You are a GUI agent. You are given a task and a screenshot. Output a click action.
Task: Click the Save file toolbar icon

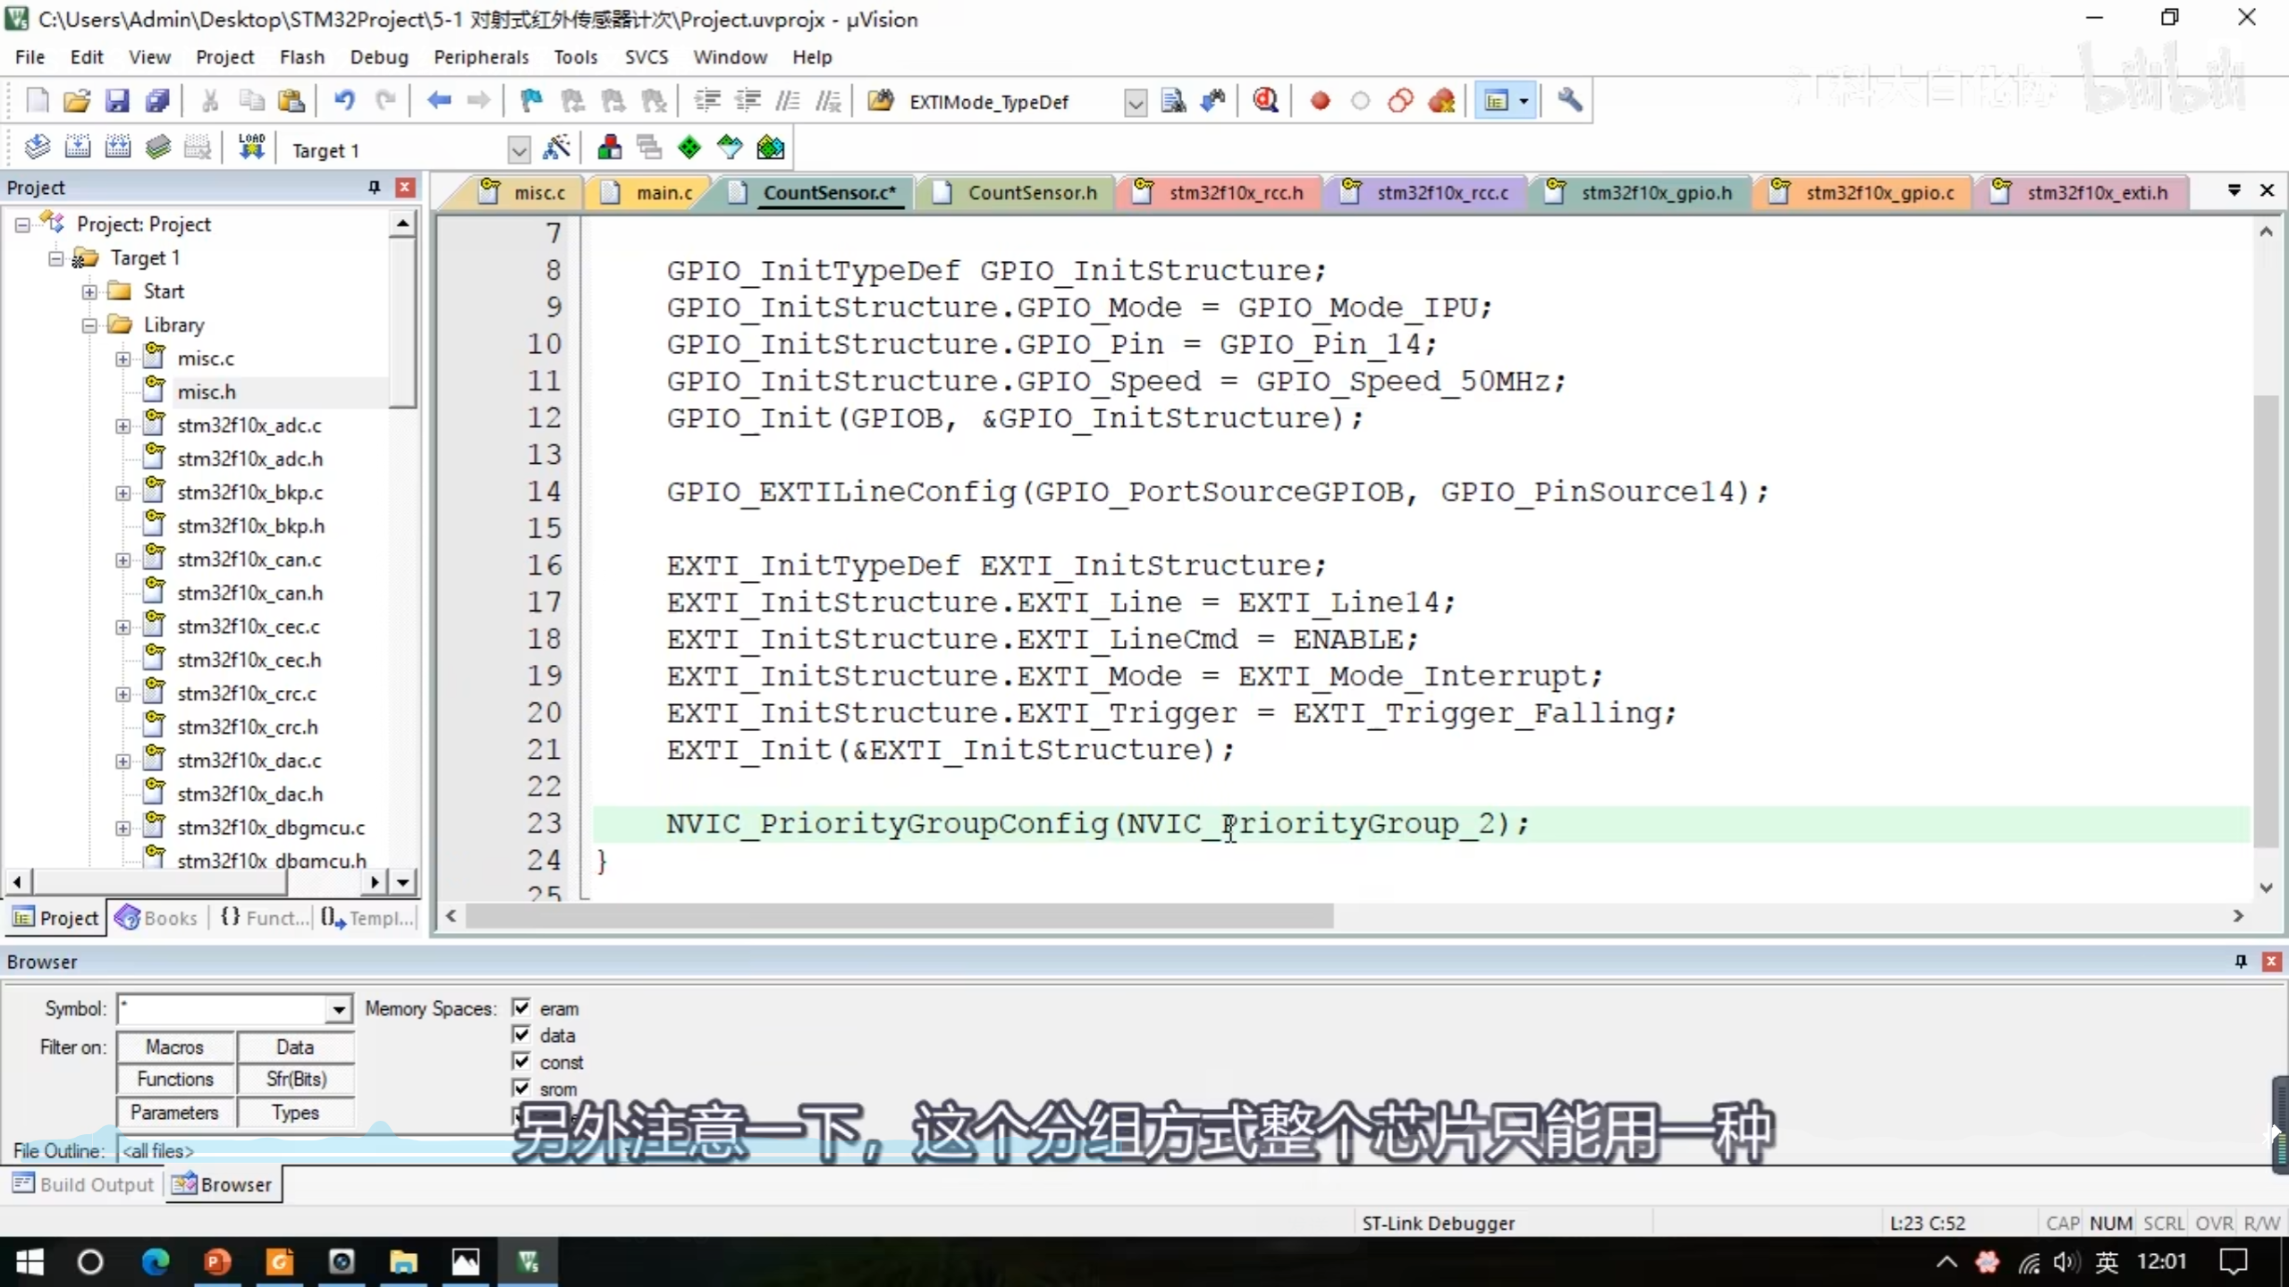[x=117, y=101]
